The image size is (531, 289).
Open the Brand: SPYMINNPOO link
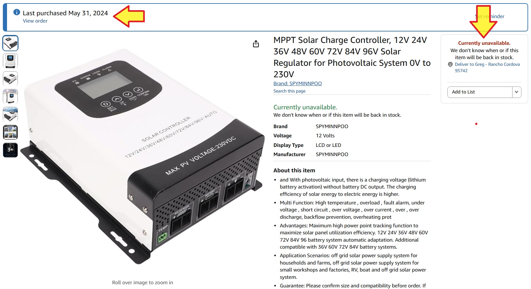pyautogui.click(x=298, y=84)
